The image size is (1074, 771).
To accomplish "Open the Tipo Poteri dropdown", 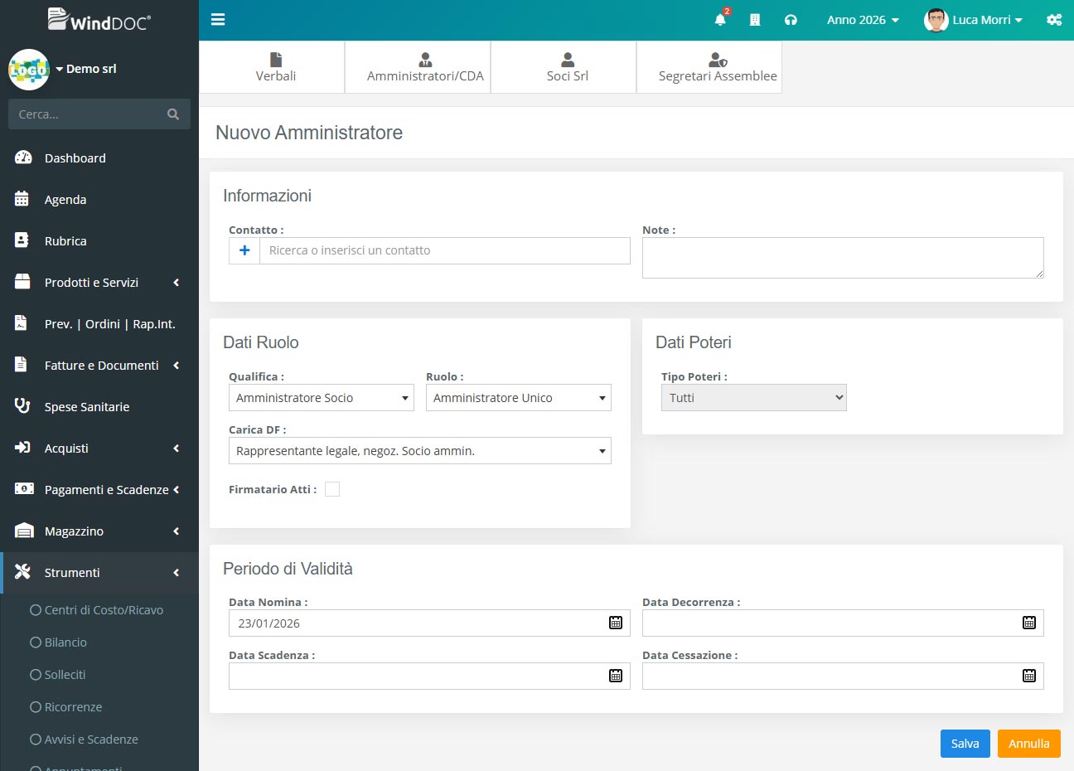I will click(x=753, y=398).
